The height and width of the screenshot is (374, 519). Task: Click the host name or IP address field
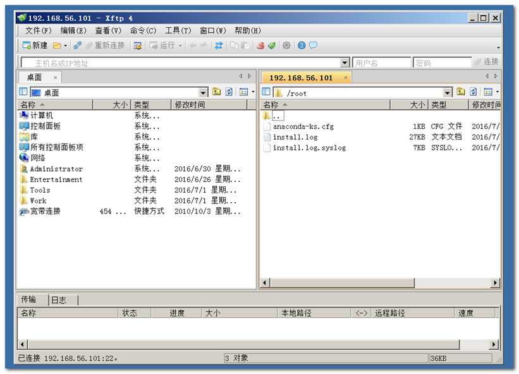tap(180, 63)
